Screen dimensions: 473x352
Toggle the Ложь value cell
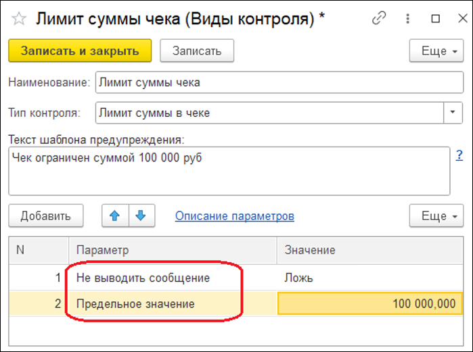click(369, 278)
